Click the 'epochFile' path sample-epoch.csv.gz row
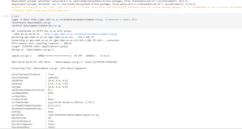 (55, 115)
